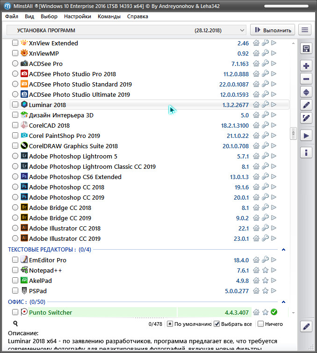Click the star icon for Notepad++
The image size is (317, 353).
(x=265, y=270)
